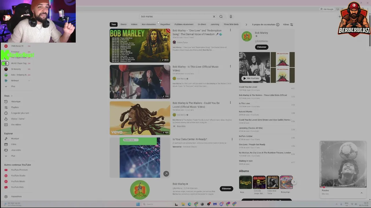Open YouTube Studio from the sidebar
371x208 pixels.
click(x=18, y=176)
